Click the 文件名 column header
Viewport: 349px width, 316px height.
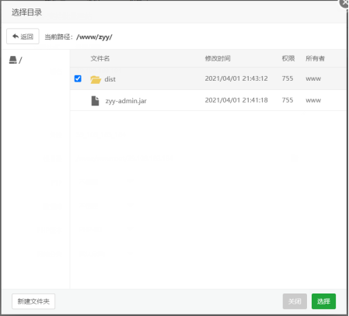[x=100, y=58]
